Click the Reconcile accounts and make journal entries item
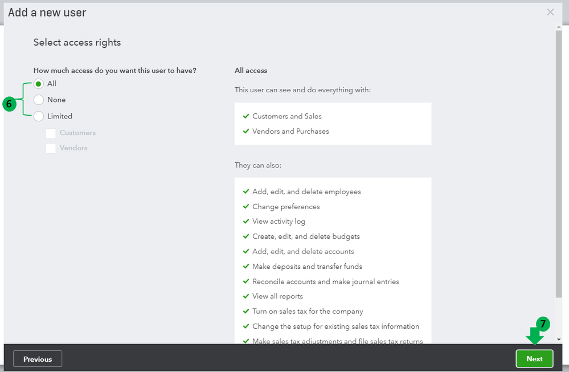 (326, 281)
